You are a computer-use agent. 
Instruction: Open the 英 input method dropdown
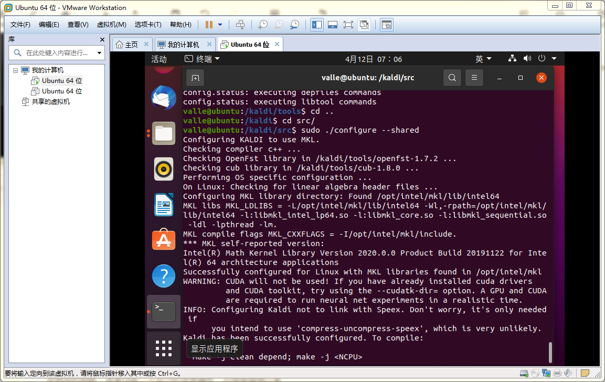(483, 59)
